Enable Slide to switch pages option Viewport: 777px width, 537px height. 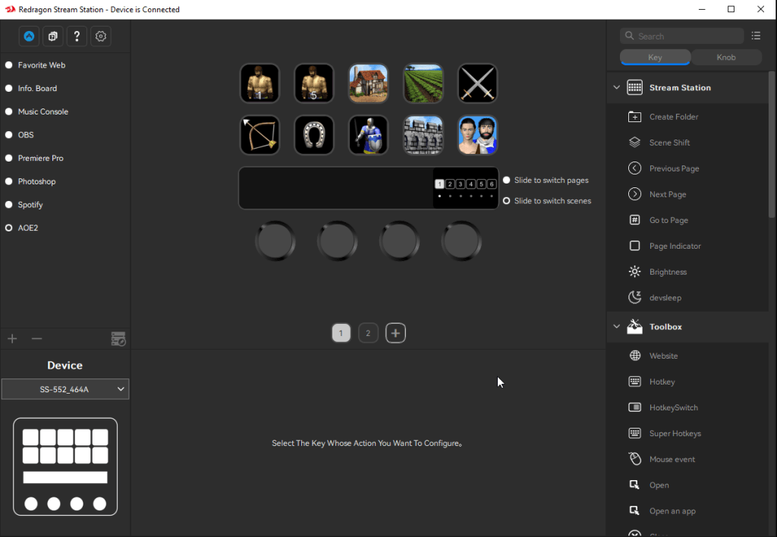coord(506,181)
